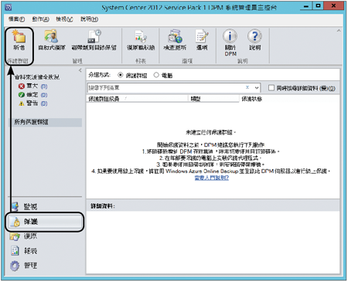Open the Options notepad icon
The width and height of the screenshot is (348, 282).
click(x=202, y=36)
